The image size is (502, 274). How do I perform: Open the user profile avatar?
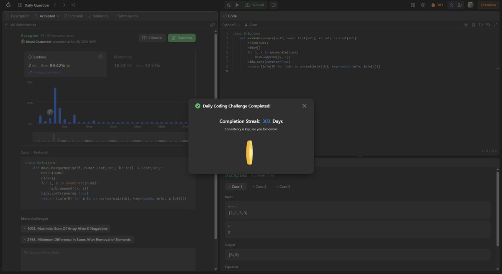tap(471, 5)
